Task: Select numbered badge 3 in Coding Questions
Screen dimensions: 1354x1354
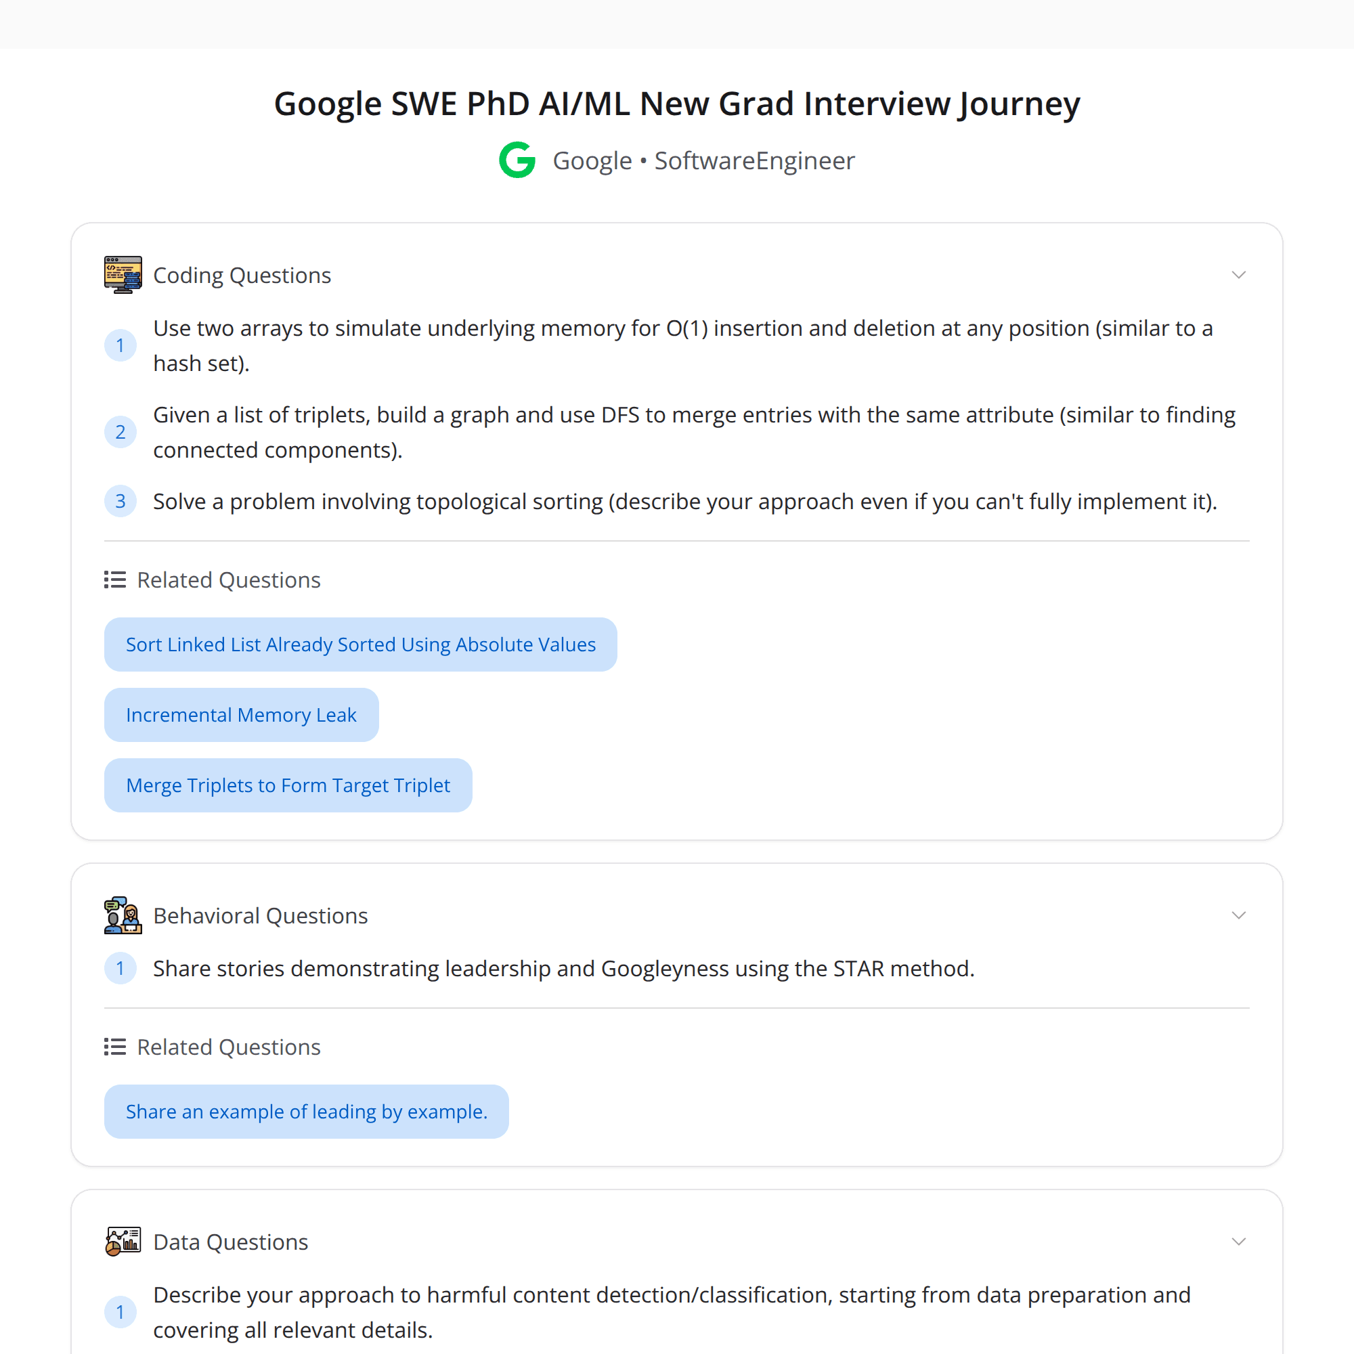Action: pyautogui.click(x=121, y=501)
